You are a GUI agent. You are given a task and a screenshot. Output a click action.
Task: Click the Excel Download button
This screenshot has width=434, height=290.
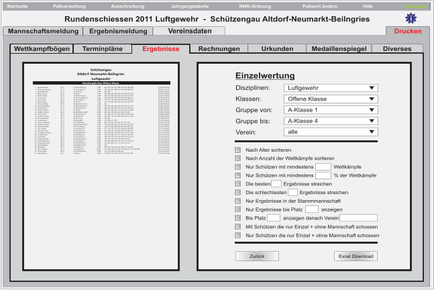(356, 256)
